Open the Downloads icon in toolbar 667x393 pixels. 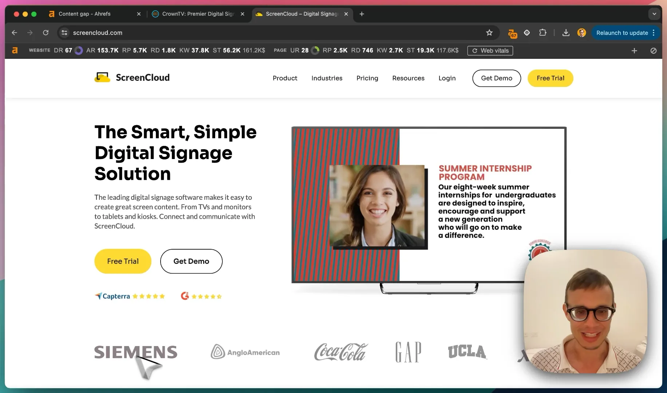(x=566, y=33)
